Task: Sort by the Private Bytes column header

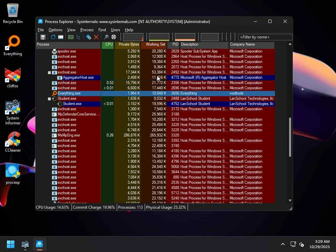Action: 128,45
